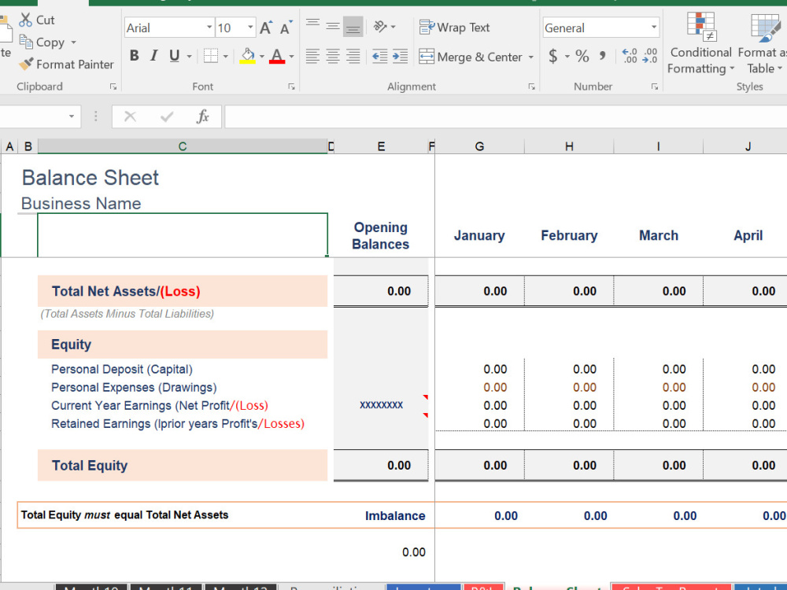
Task: Apply underline to the cell
Action: coord(175,56)
